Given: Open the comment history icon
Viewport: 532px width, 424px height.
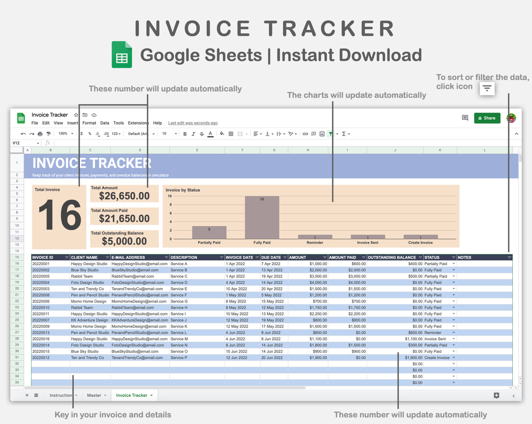Looking at the screenshot, I should pyautogui.click(x=465, y=118).
